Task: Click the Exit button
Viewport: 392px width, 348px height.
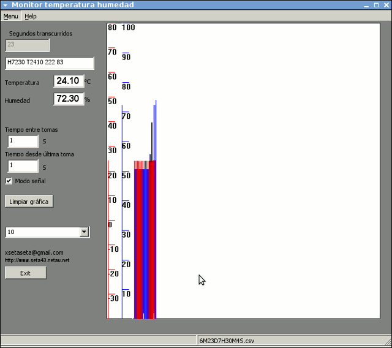Action: point(26,273)
